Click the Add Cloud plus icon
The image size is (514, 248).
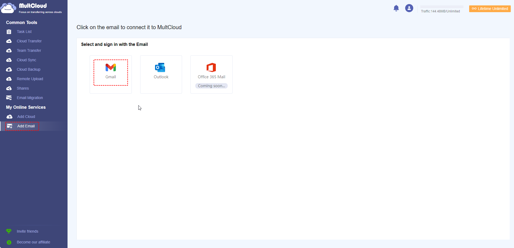[x=9, y=117]
